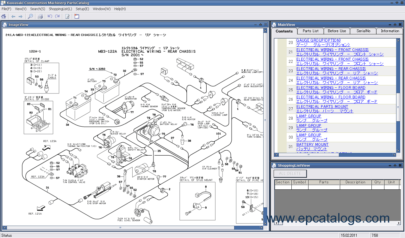Click the Unit column header
Image resolution: width=405 pixels, height=238 pixels.
[391, 182]
